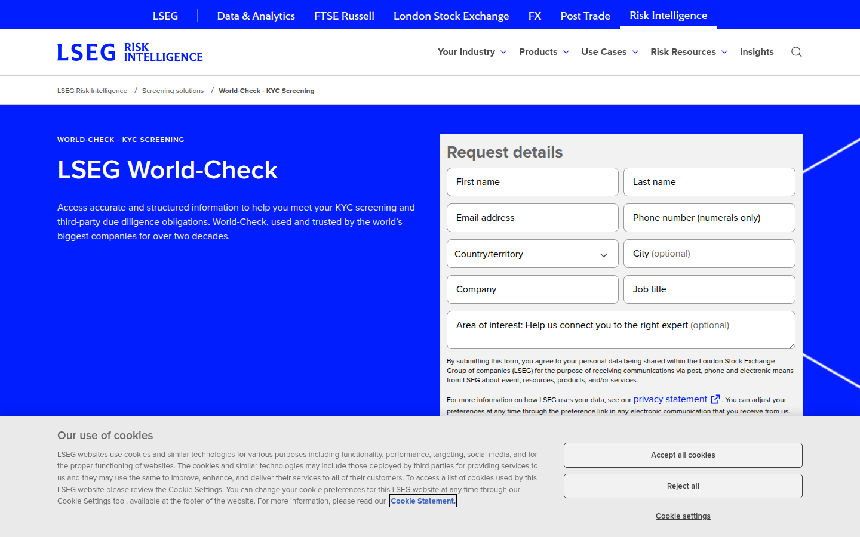The image size is (860, 537).
Task: Expand the Products menu
Action: tap(544, 52)
